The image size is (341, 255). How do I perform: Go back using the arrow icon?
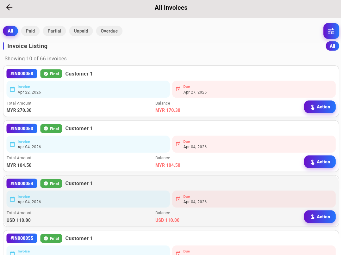tap(9, 7)
